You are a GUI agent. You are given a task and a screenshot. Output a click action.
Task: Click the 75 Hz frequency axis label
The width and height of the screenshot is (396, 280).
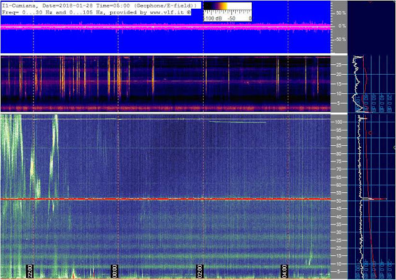coord(338,161)
